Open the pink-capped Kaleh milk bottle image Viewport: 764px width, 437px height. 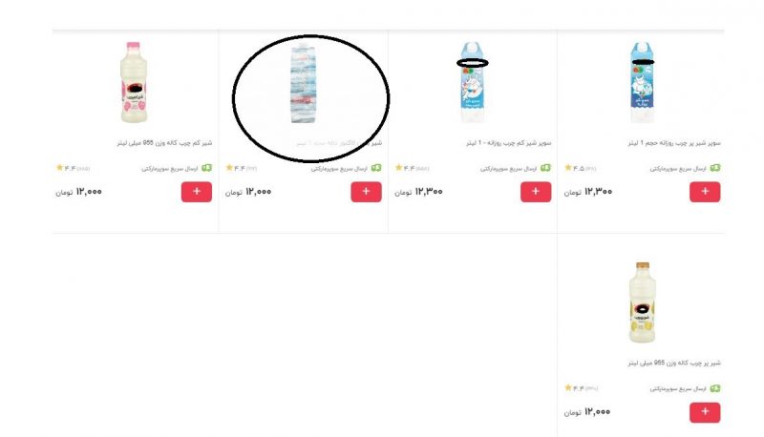pos(134,82)
